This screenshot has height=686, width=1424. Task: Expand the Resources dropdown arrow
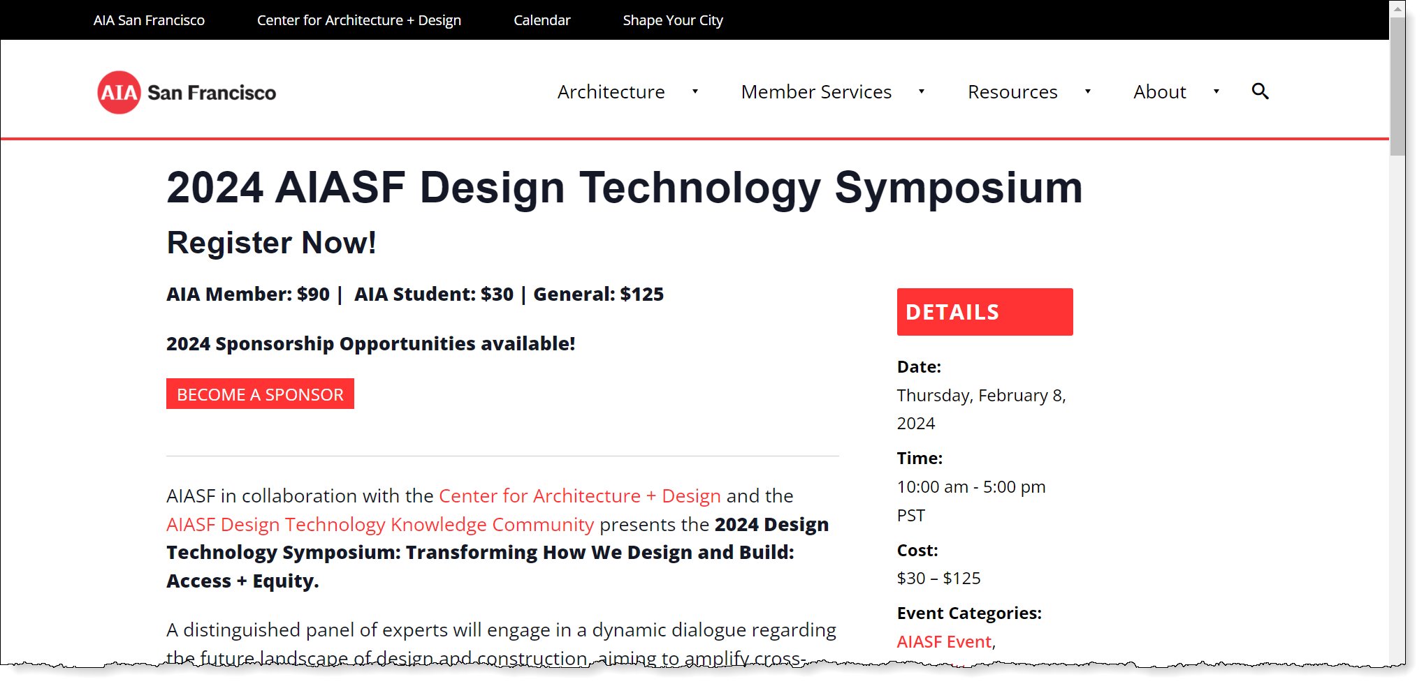click(x=1087, y=91)
